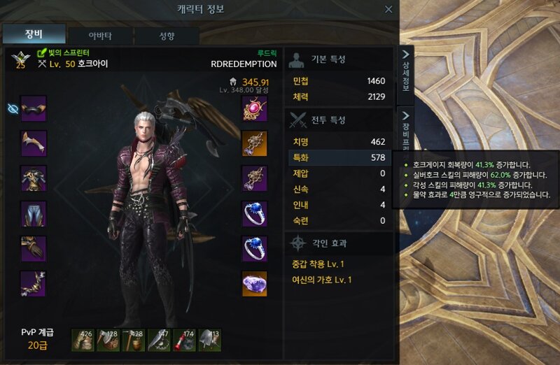Click the title edit pencil icon

point(42,53)
